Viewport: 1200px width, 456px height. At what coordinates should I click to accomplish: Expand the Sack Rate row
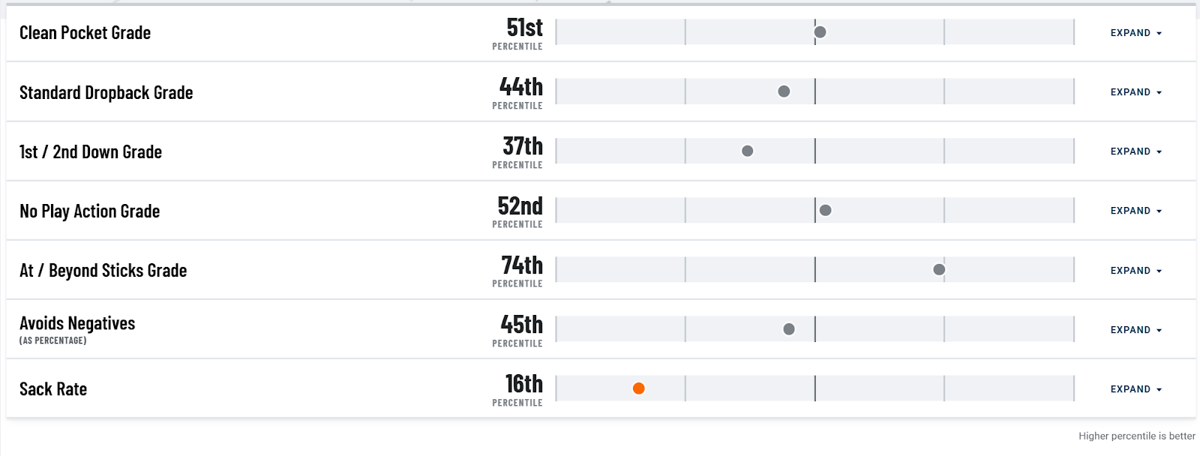[1135, 389]
